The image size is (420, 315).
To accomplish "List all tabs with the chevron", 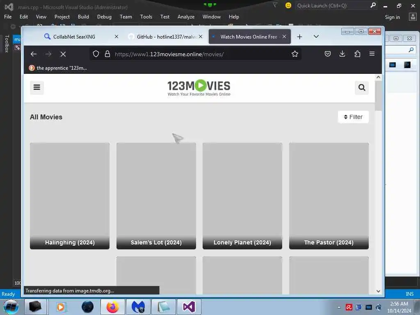I will coord(316,37).
